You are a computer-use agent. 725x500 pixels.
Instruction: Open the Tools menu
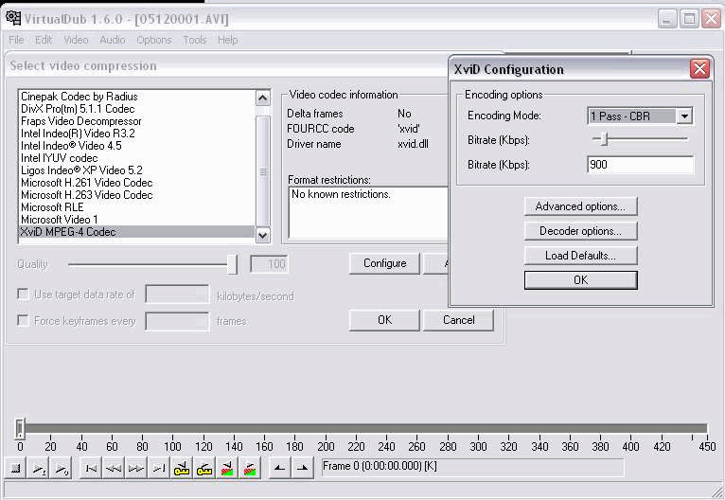pos(195,40)
